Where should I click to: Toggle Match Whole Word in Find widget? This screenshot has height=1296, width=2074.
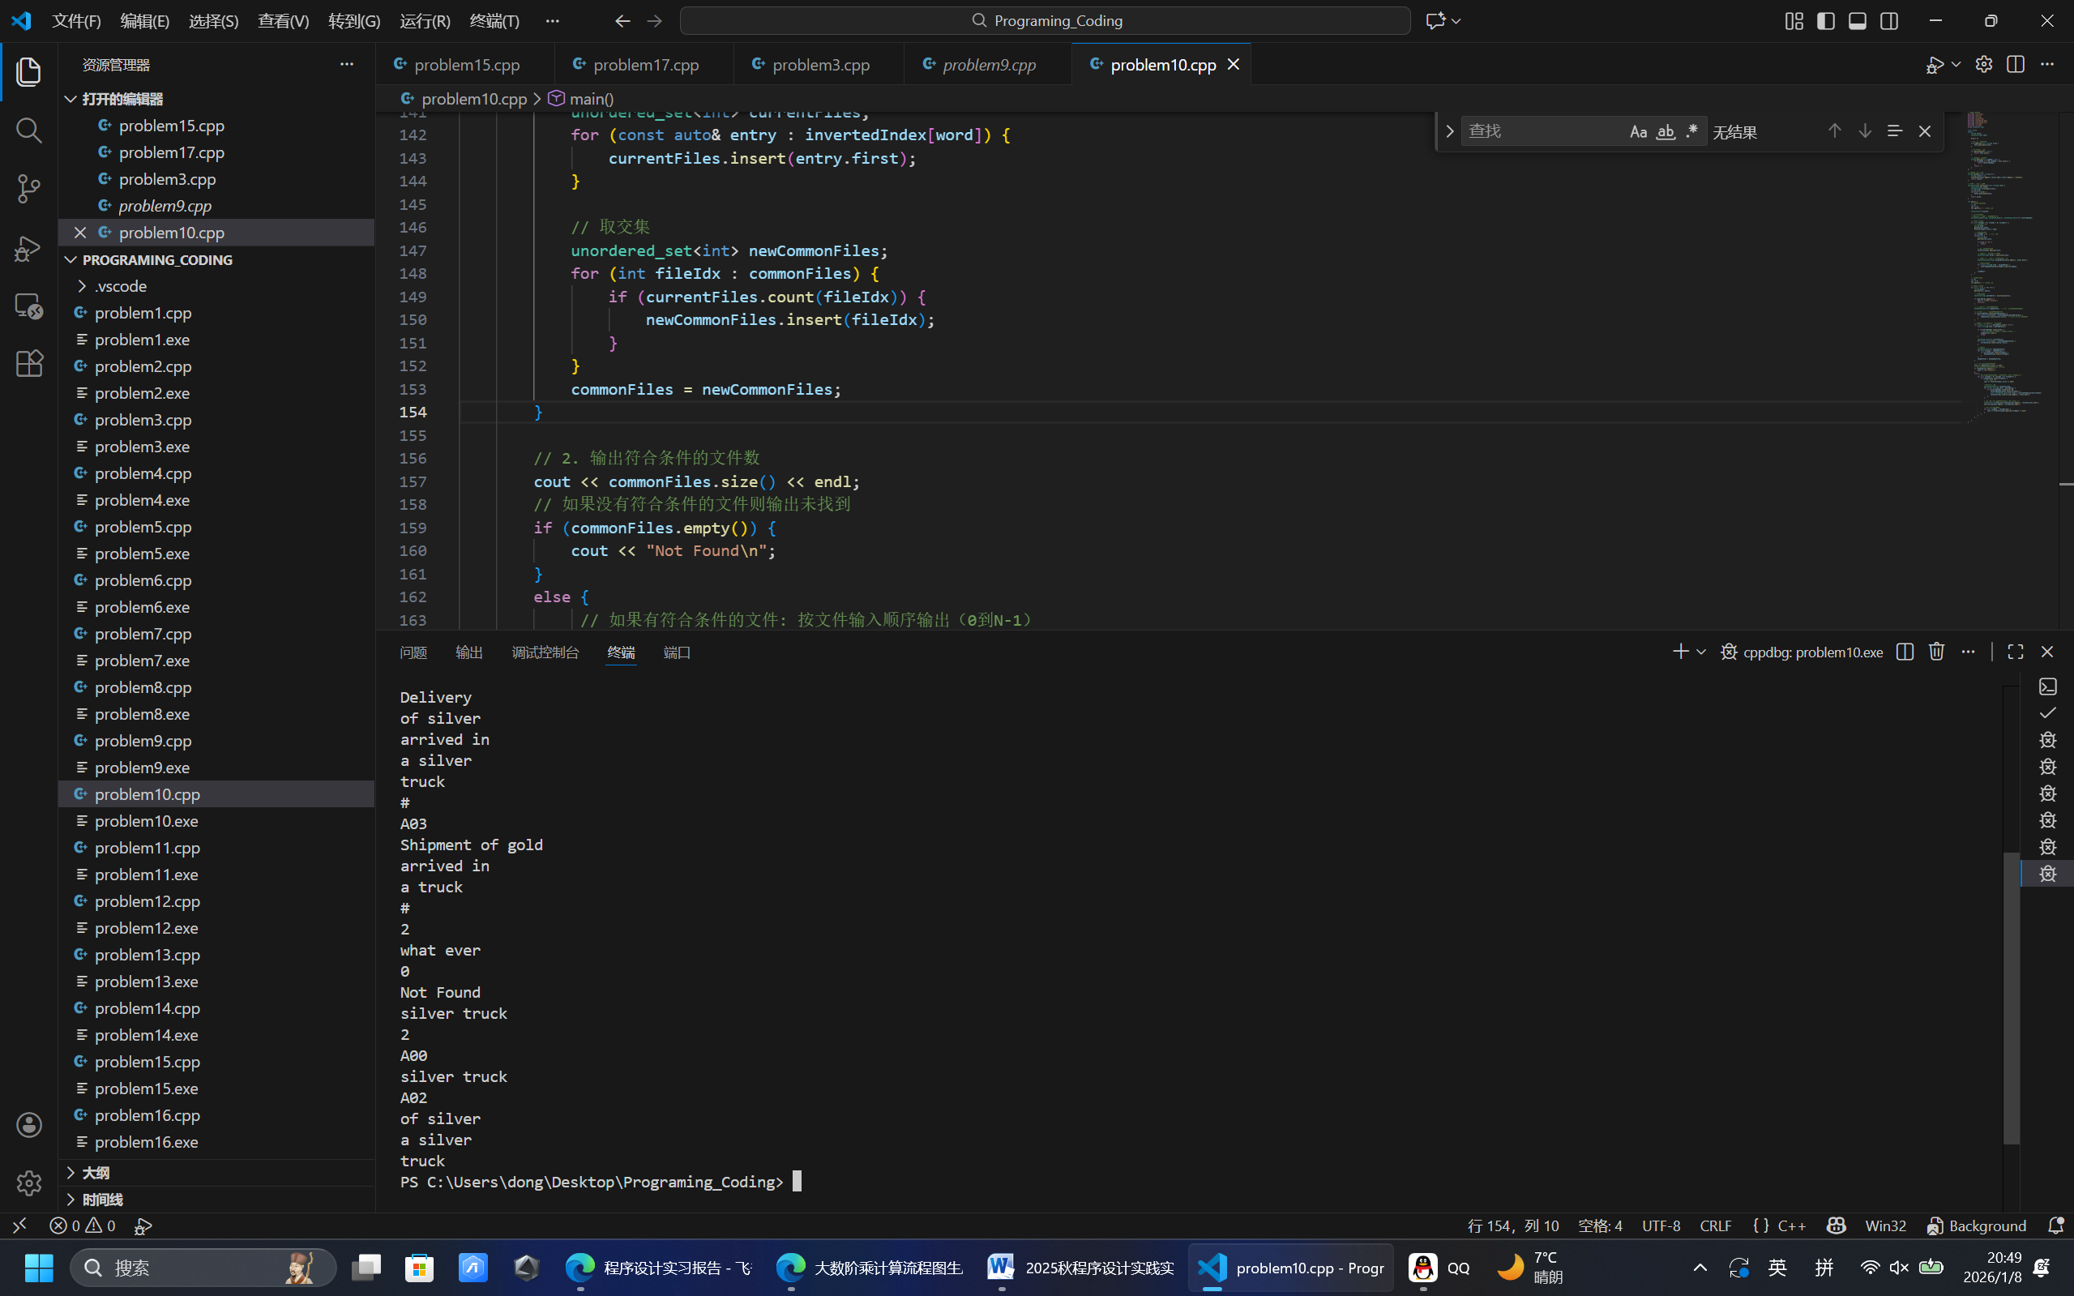[1666, 131]
